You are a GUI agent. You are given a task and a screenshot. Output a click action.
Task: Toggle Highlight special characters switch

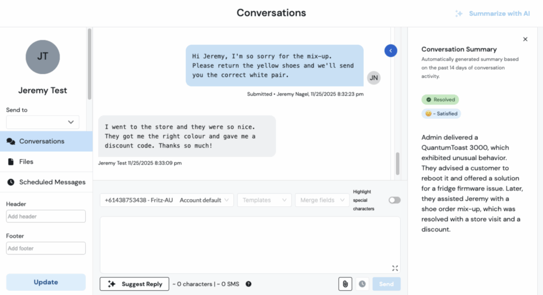(x=395, y=200)
